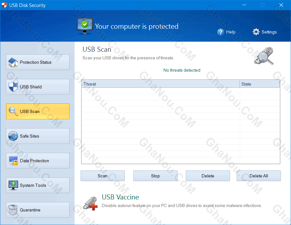
Task: Click the protected computer monitor icon
Action: pos(85,26)
